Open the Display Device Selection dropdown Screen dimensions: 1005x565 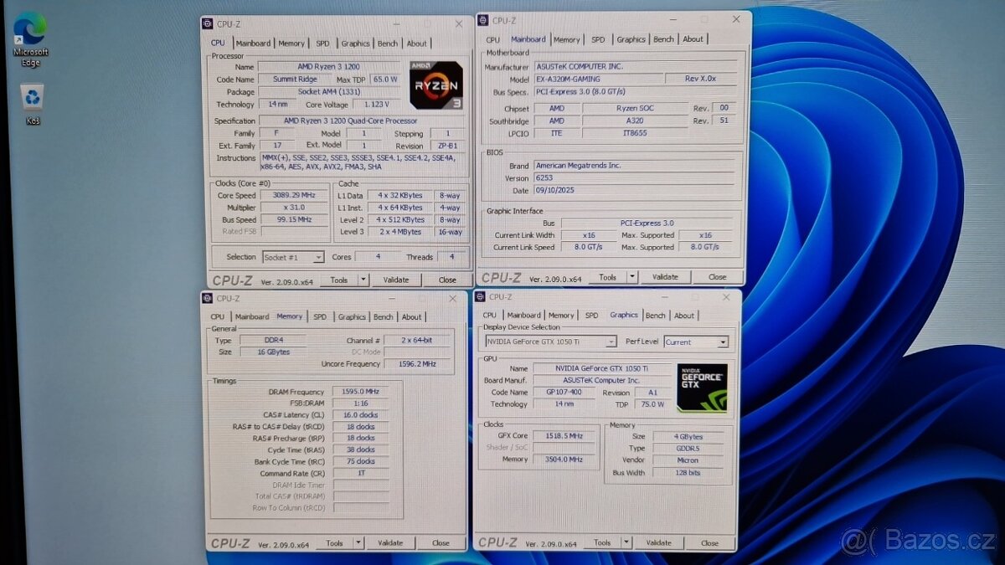click(611, 342)
